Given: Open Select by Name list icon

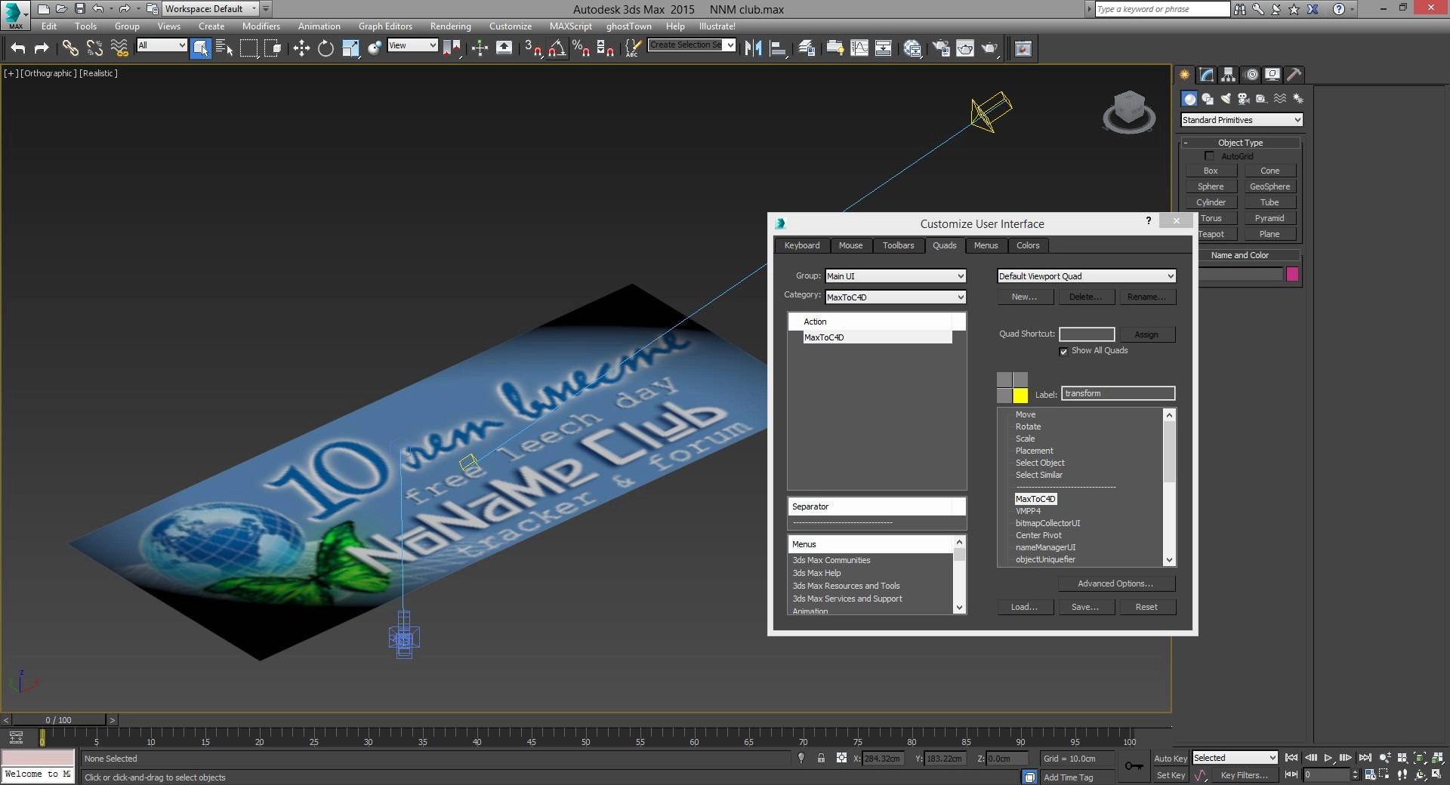Looking at the screenshot, I should (x=224, y=48).
